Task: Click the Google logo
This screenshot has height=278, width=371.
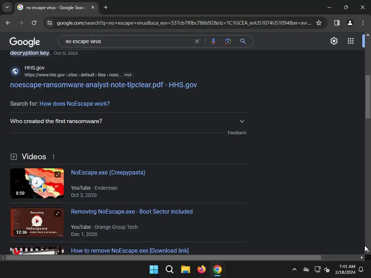Action: [x=25, y=42]
